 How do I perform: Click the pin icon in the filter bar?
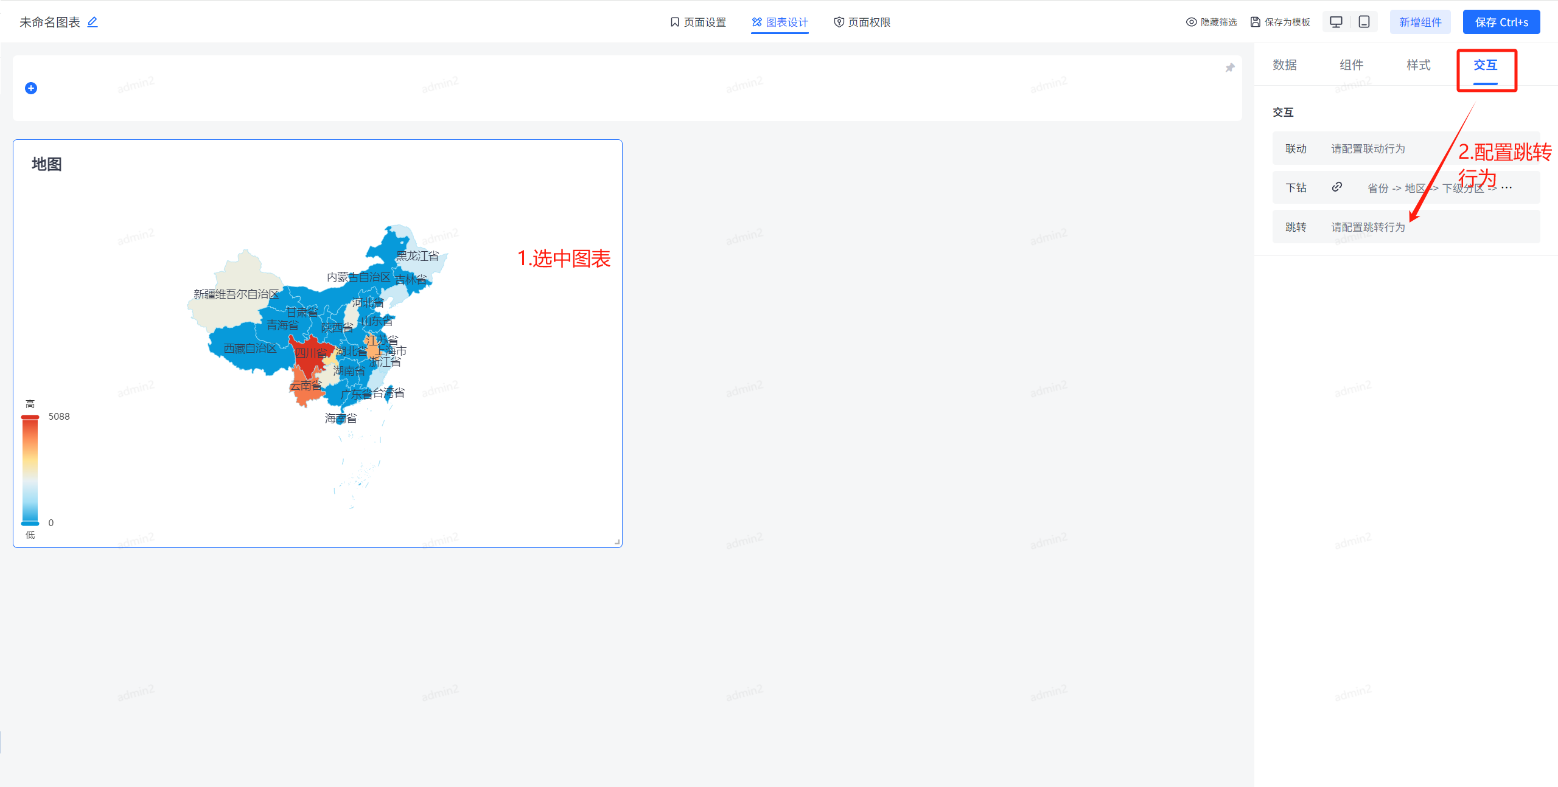[1229, 68]
